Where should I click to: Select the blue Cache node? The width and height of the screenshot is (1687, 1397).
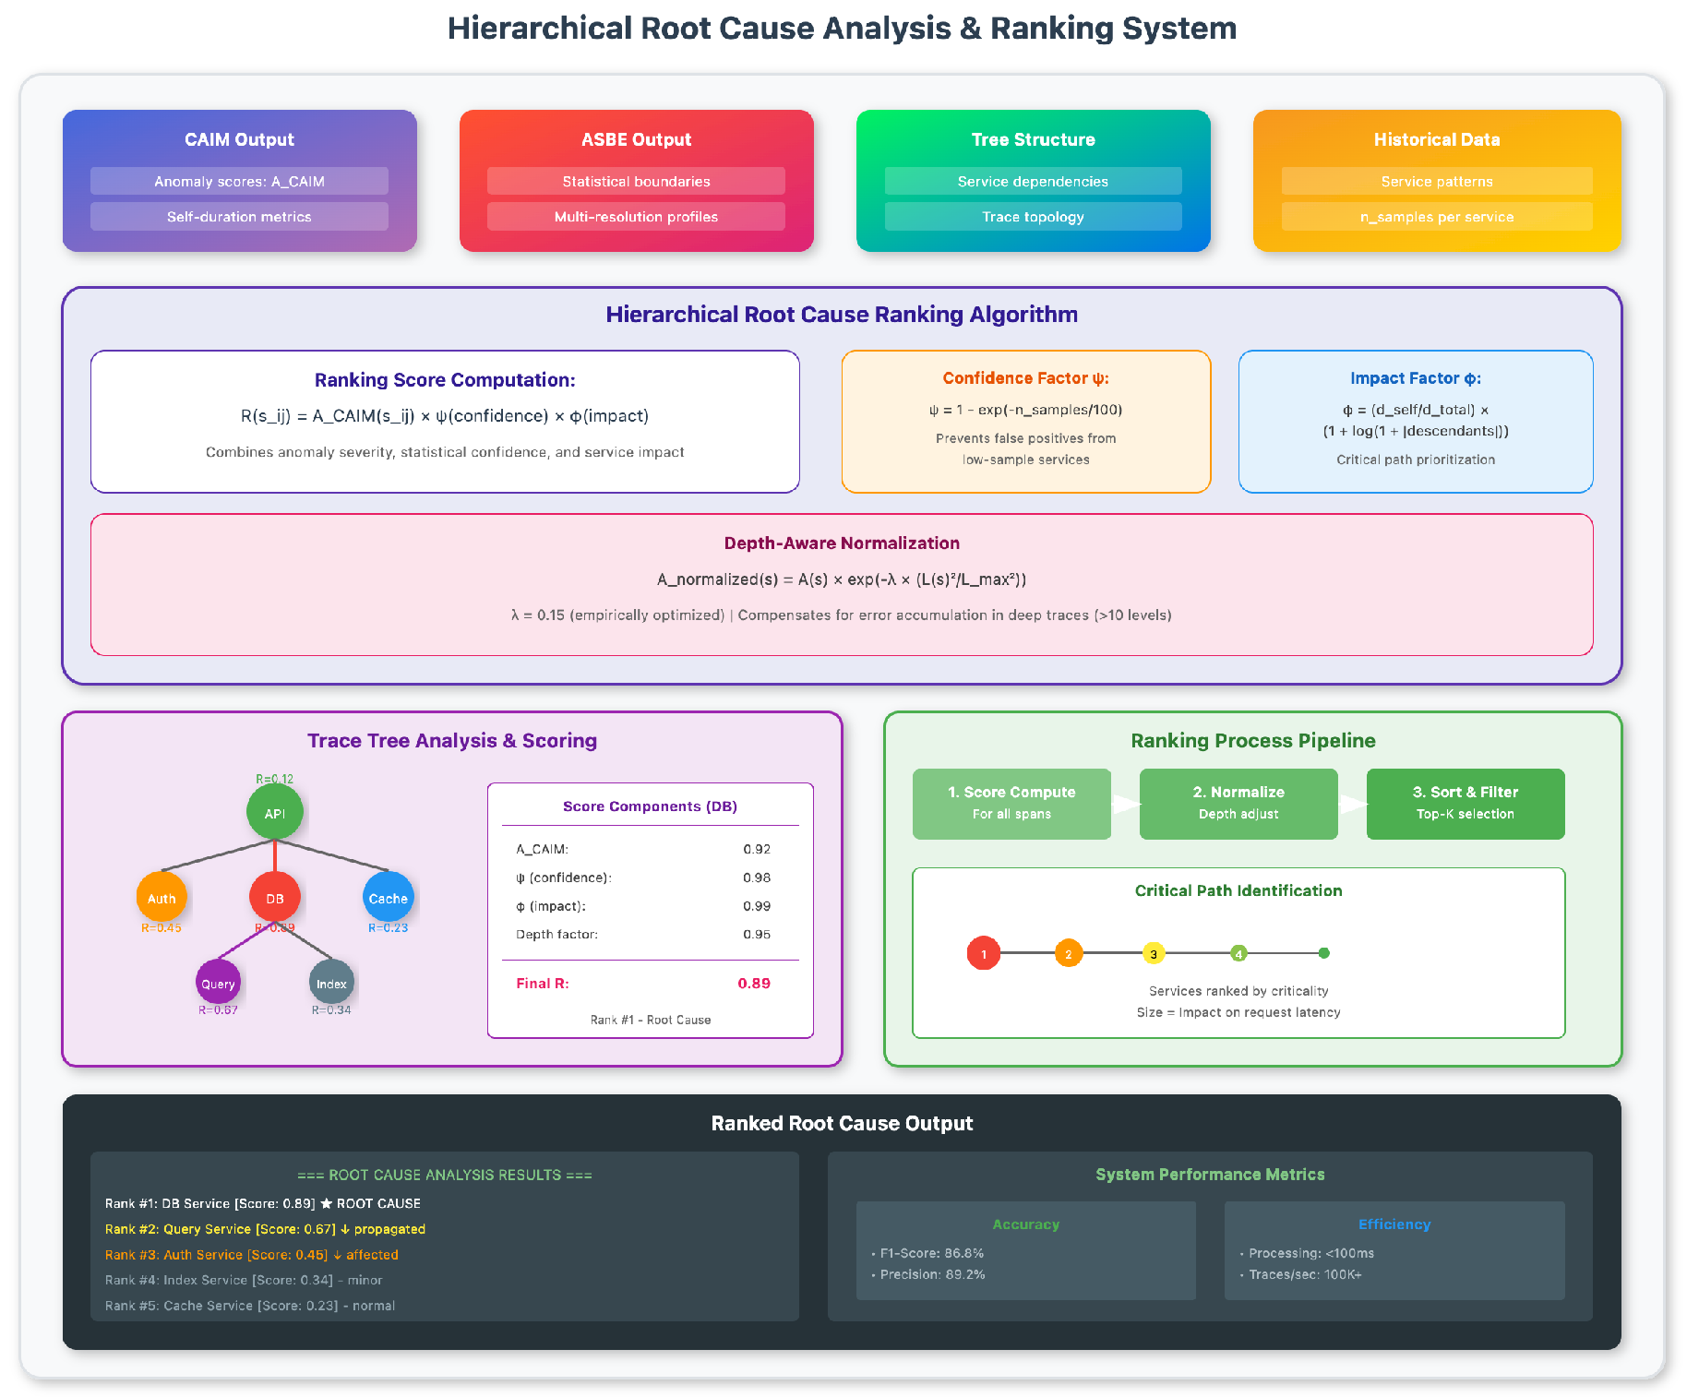point(388,897)
